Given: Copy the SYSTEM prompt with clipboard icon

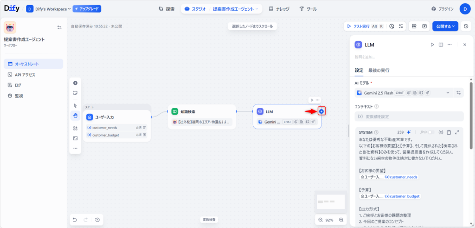Looking at the screenshot, I should click(x=449, y=132).
